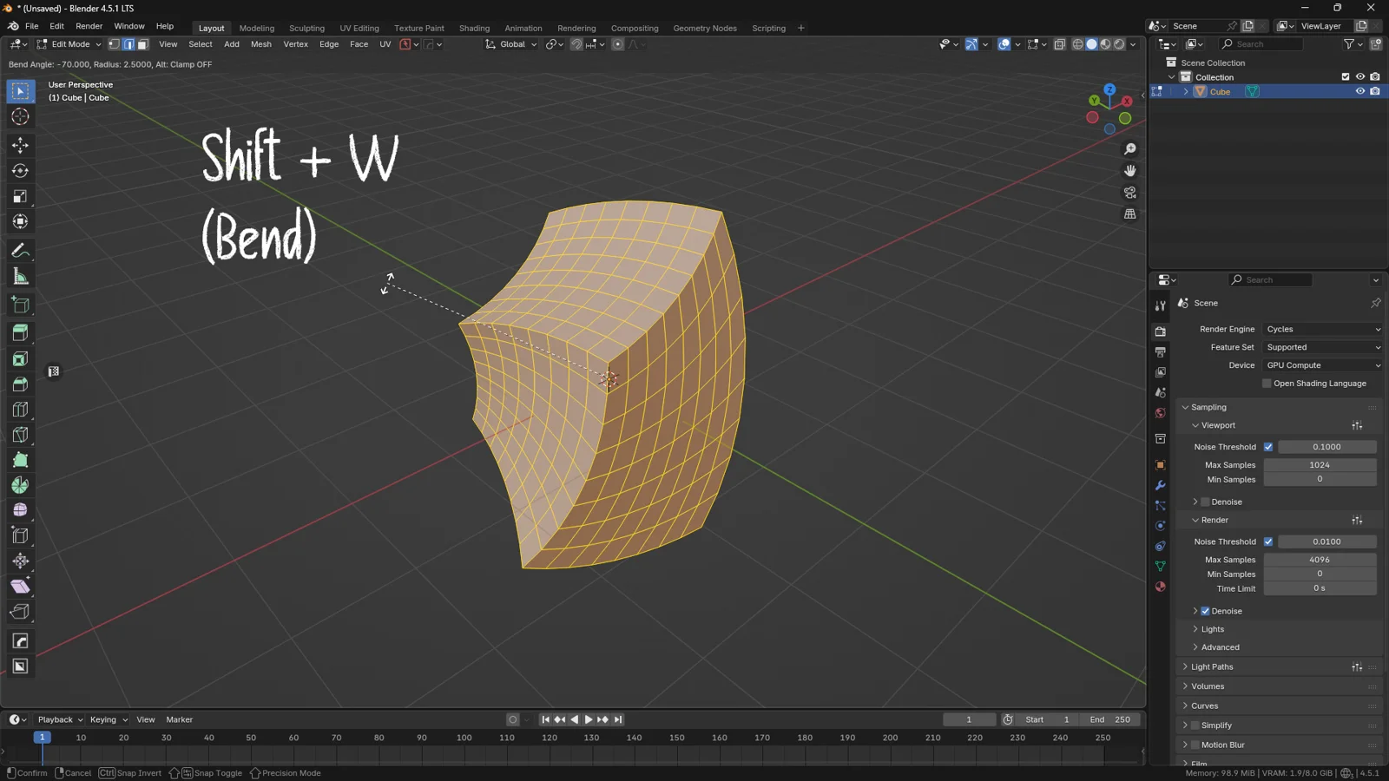Open the Device GPU Compute dropdown

1322,365
